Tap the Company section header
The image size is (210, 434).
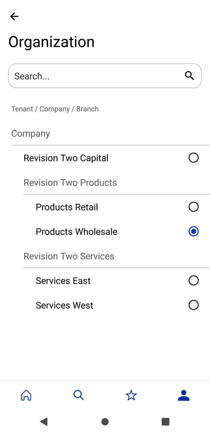[x=31, y=134]
